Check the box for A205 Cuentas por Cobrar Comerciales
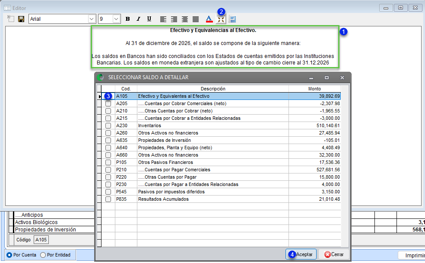Image resolution: width=425 pixels, height=263 pixels. point(108,103)
